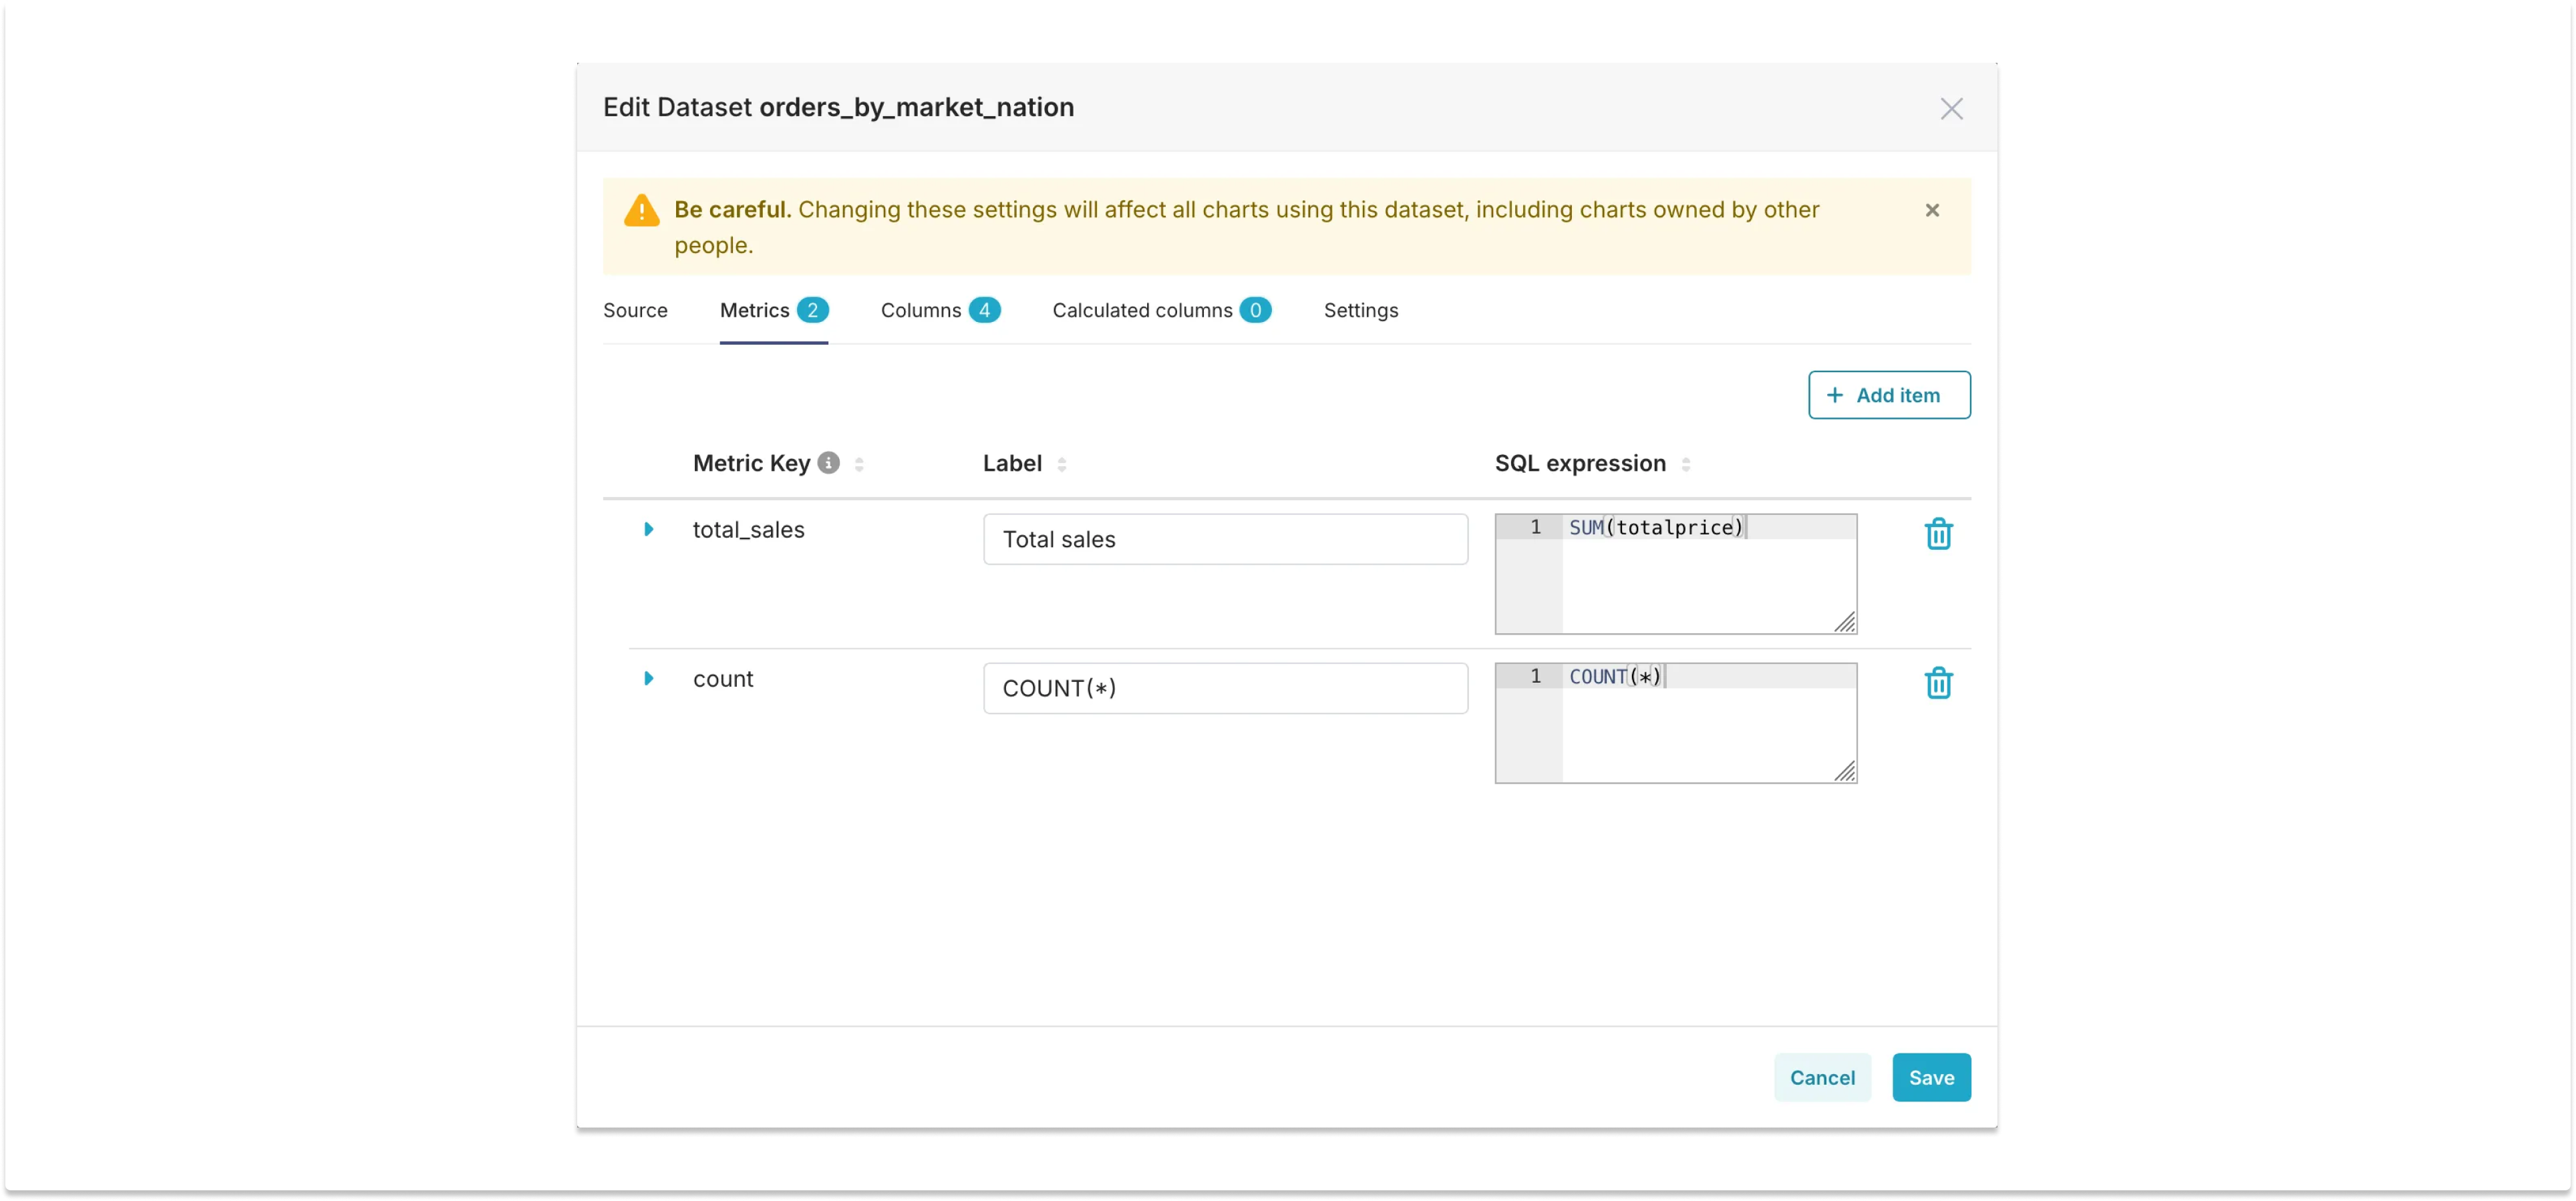2576x1201 pixels.
Task: Close the Edit Dataset dialog
Action: [x=1951, y=108]
